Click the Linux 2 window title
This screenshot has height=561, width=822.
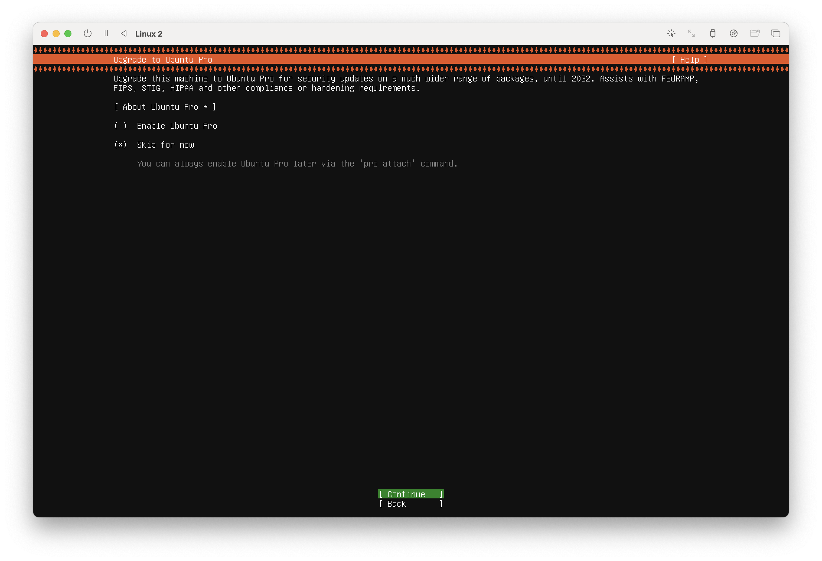pyautogui.click(x=149, y=34)
